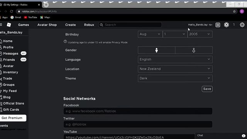Open the Apps bookmark shortcut

point(4,17)
